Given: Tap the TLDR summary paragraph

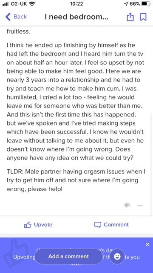Looking at the screenshot, I should point(76,180).
